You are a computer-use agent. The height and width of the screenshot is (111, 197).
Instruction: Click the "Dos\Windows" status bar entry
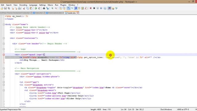pos(166,109)
